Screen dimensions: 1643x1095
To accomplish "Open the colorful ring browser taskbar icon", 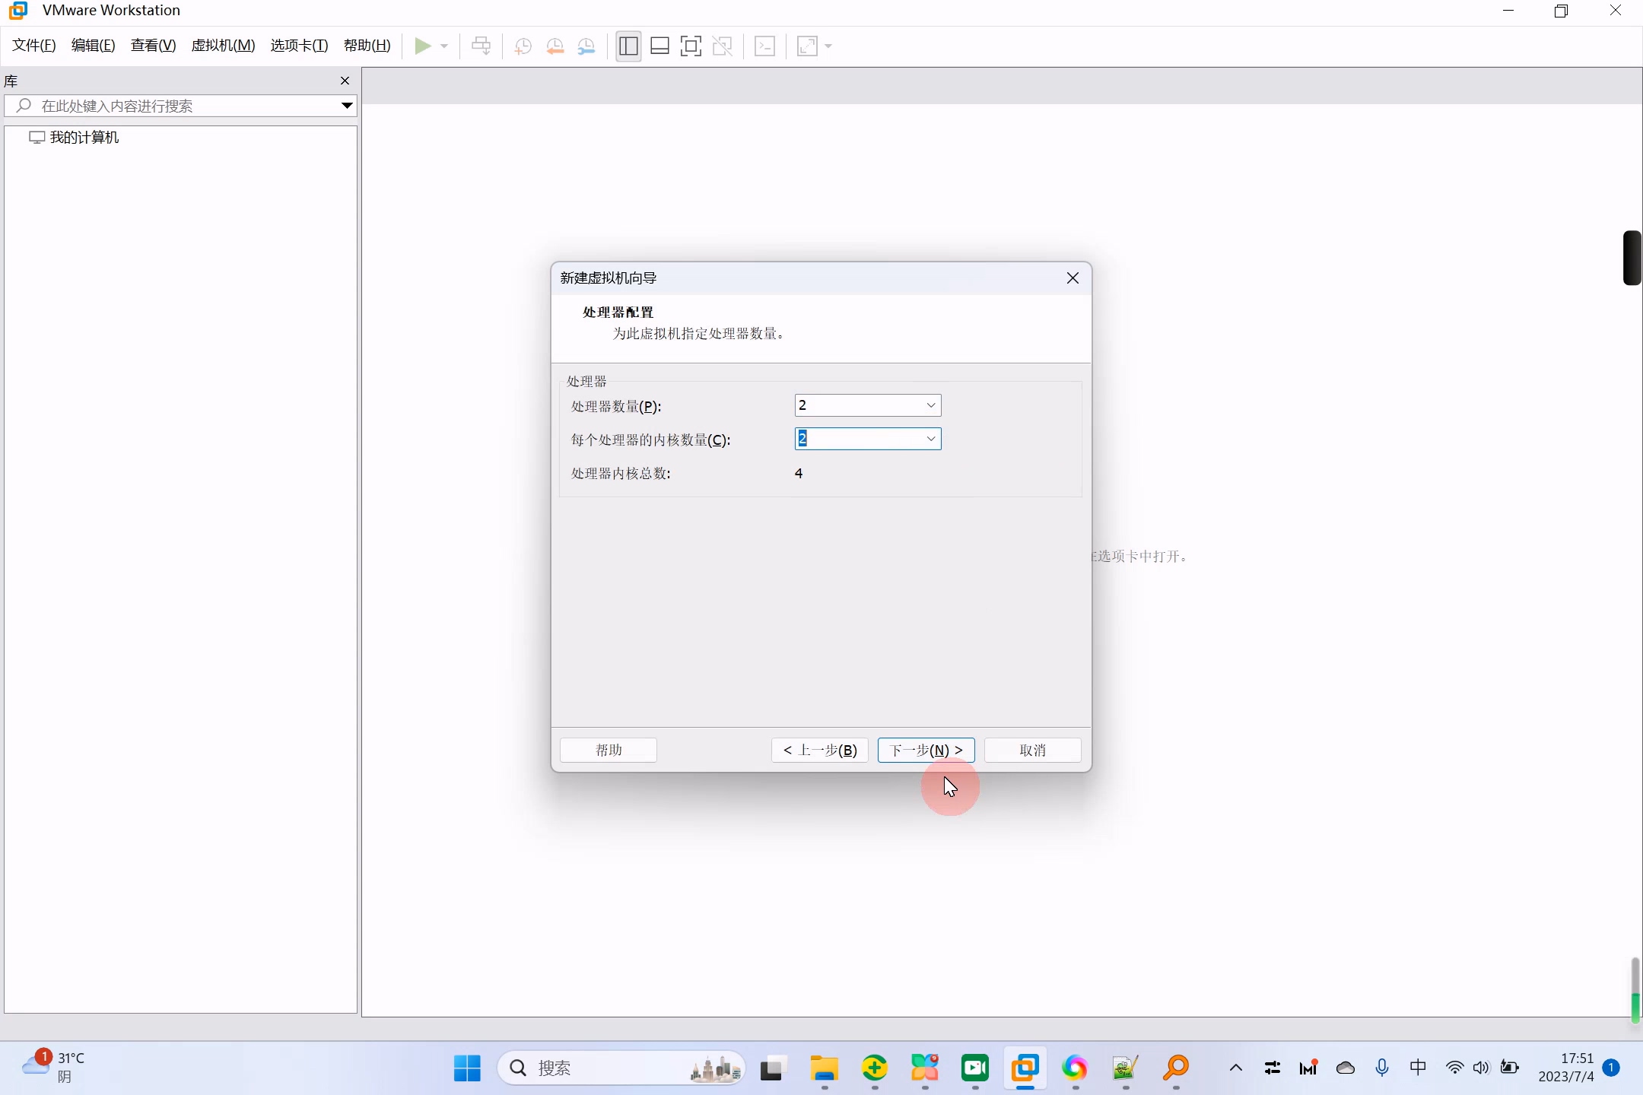I will 1075,1068.
